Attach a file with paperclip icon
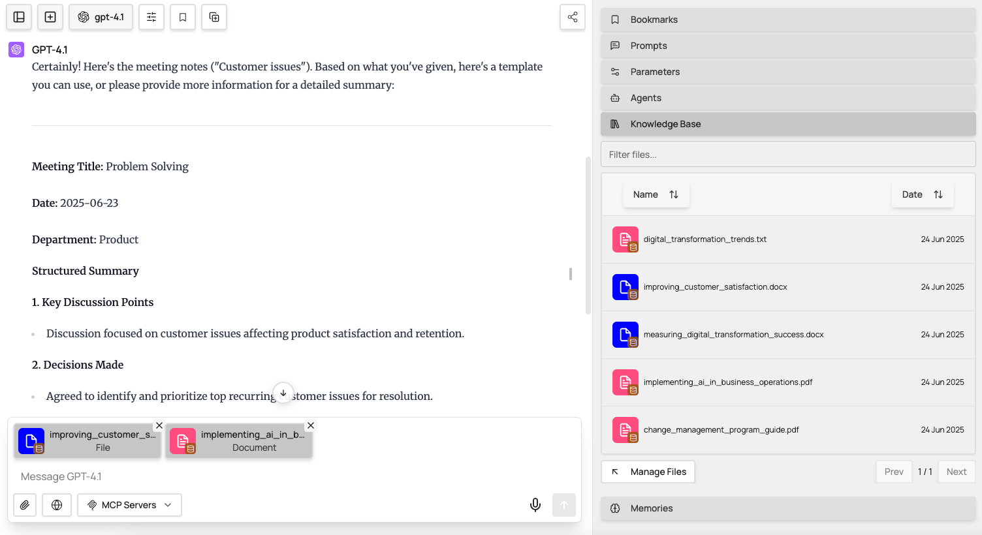This screenshot has height=535, width=982. click(x=25, y=505)
